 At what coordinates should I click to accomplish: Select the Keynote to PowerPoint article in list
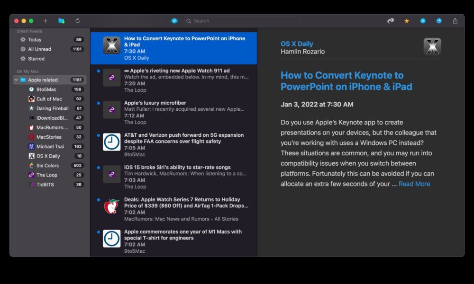pyautogui.click(x=173, y=48)
